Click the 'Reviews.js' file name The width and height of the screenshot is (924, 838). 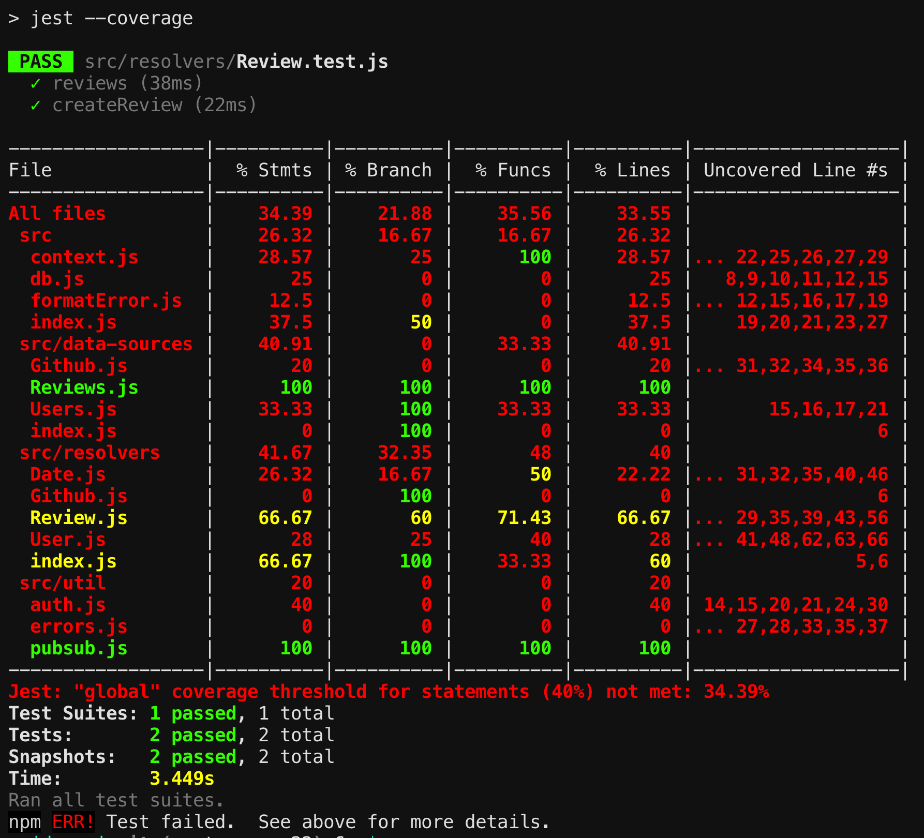pos(84,387)
